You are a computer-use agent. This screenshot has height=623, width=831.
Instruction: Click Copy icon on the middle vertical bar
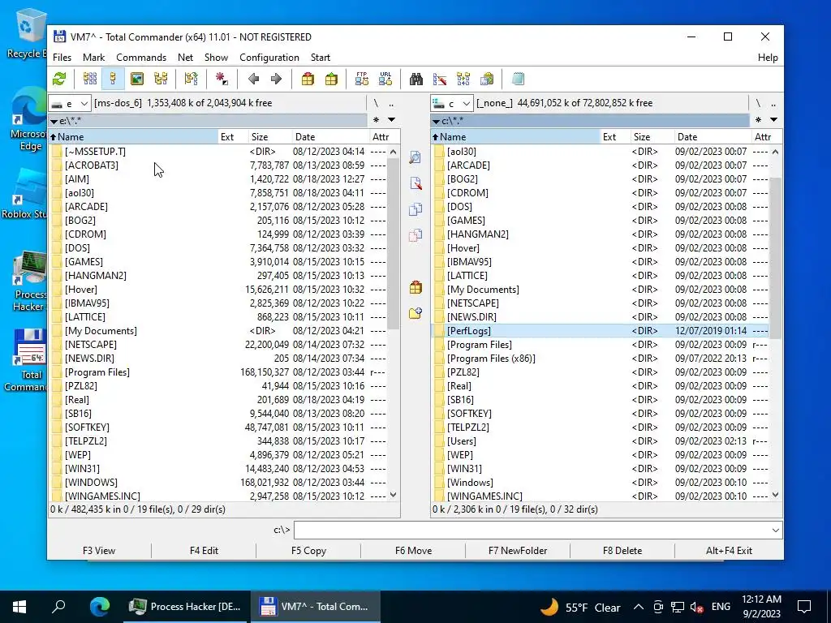click(415, 209)
